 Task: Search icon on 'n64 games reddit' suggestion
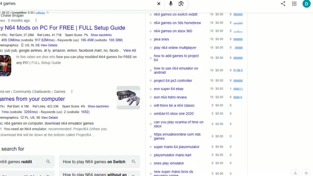coord(48,162)
